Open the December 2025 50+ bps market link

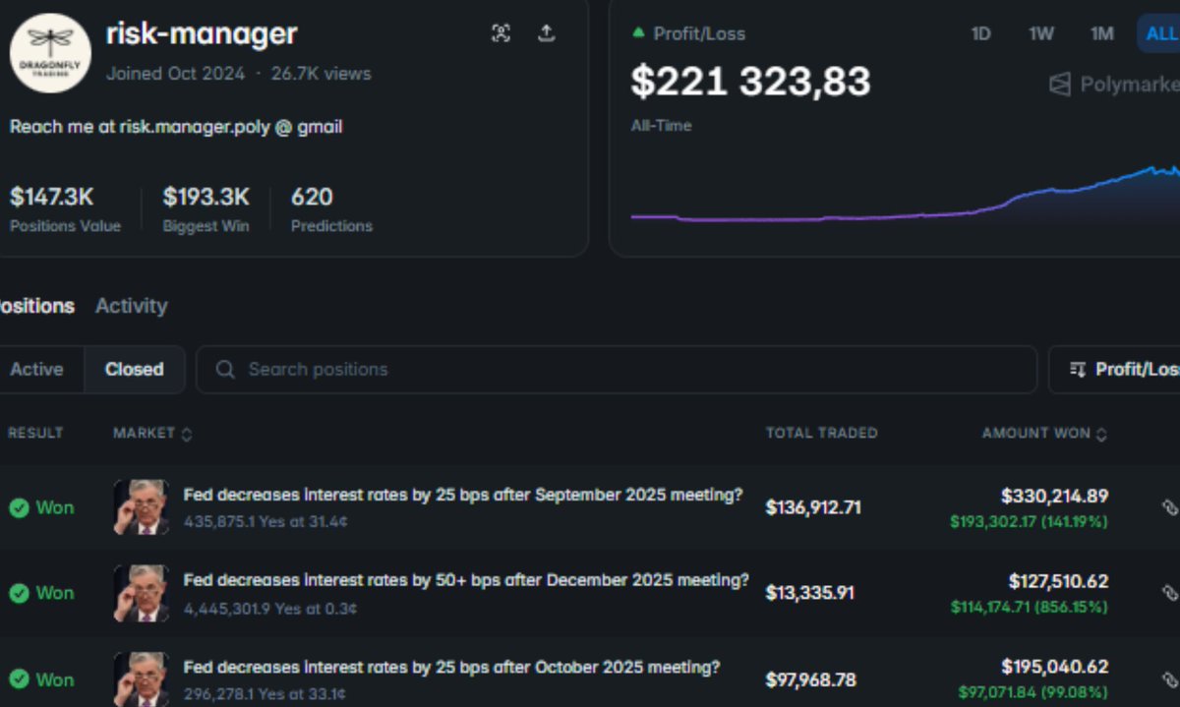click(466, 580)
